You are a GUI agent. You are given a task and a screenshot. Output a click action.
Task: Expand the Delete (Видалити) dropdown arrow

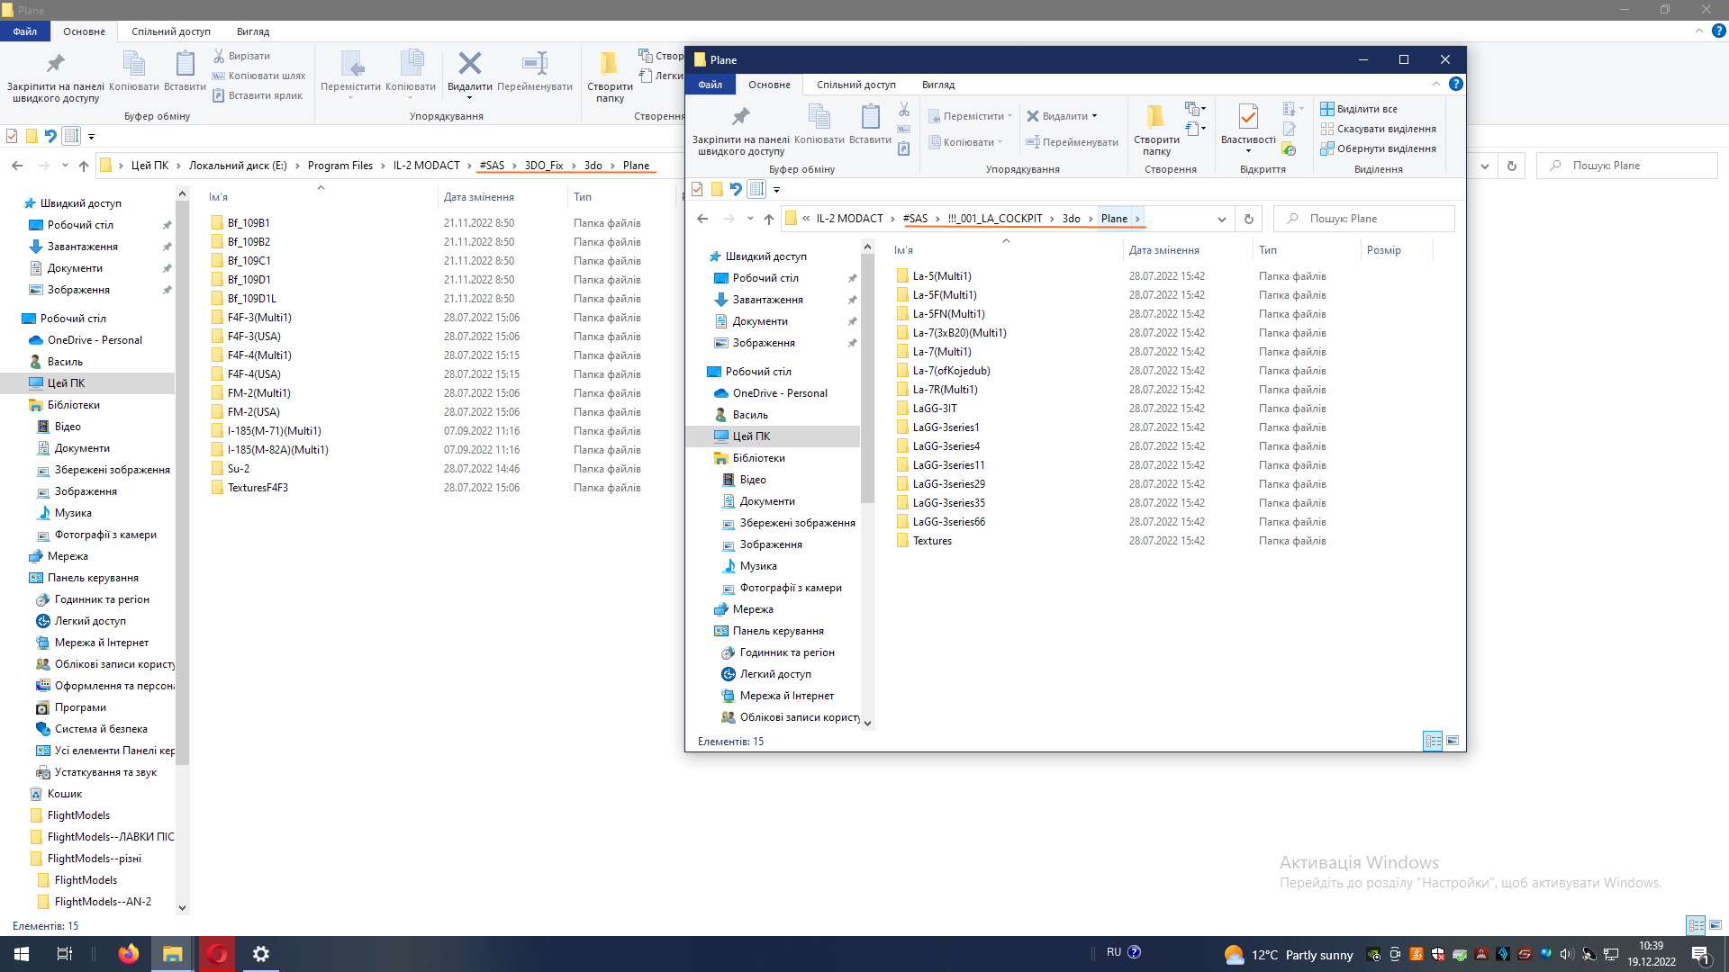1094,116
